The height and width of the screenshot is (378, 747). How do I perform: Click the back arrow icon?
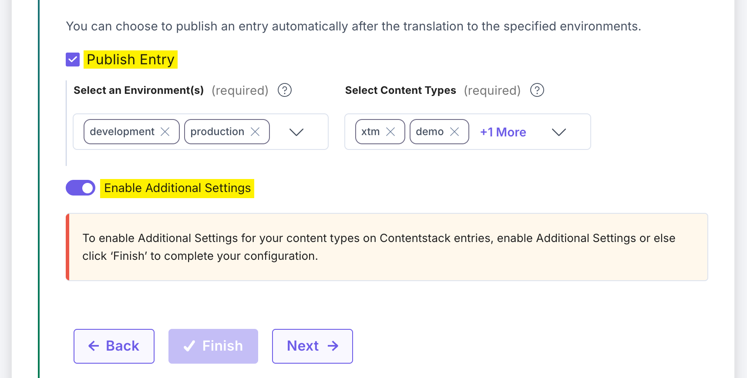94,346
